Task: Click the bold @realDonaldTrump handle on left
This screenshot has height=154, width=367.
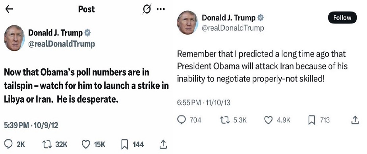Action: (x=62, y=44)
